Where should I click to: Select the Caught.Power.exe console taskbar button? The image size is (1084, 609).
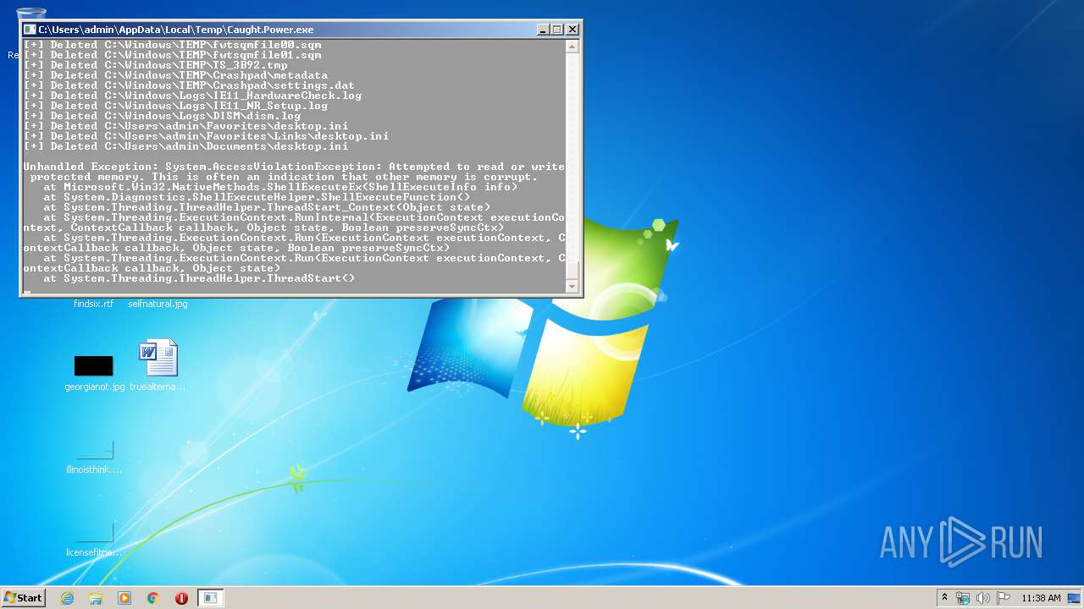tap(210, 598)
